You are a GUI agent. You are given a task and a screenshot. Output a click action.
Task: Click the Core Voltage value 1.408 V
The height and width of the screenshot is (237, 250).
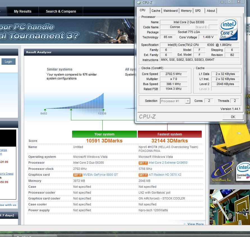208,37
